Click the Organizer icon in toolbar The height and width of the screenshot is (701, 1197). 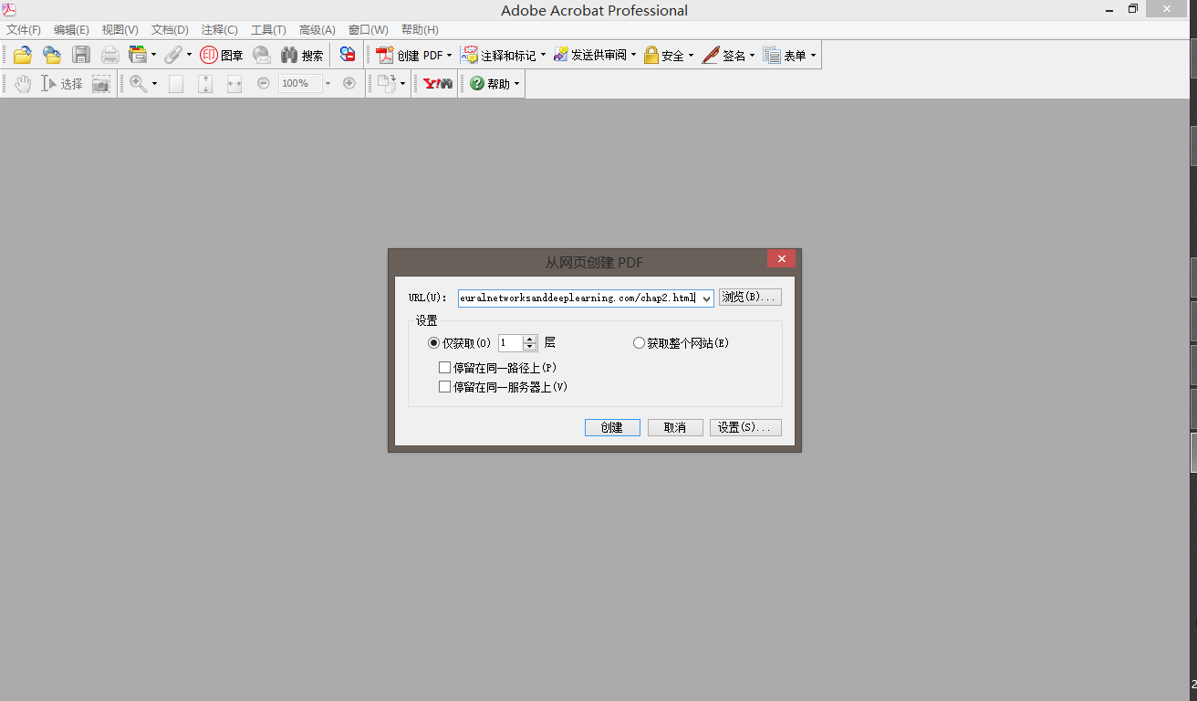pyautogui.click(x=138, y=55)
